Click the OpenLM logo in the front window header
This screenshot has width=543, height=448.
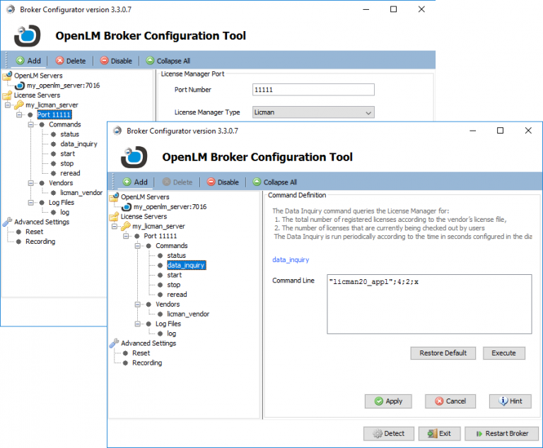[134, 156]
